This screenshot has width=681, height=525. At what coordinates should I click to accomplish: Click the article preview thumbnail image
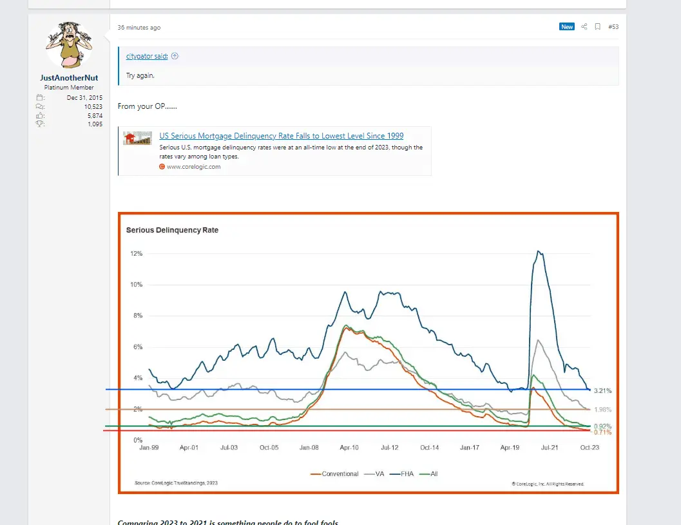[137, 138]
